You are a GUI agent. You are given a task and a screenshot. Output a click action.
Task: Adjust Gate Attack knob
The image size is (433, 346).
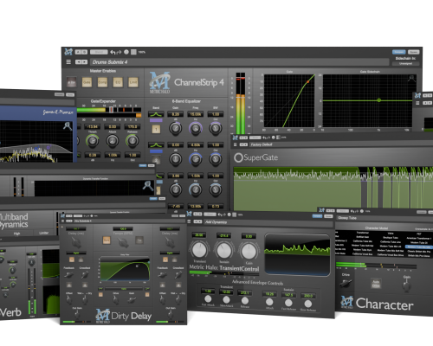(113, 141)
